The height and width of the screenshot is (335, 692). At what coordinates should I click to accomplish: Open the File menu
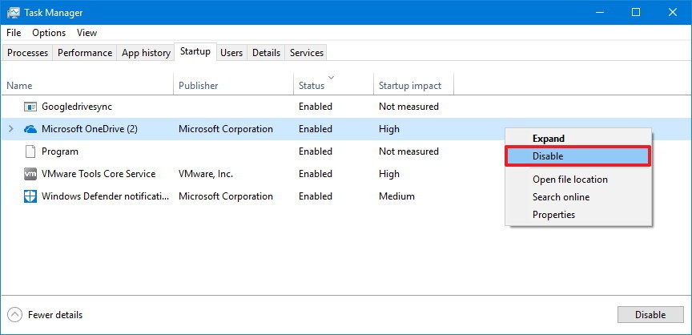[14, 33]
